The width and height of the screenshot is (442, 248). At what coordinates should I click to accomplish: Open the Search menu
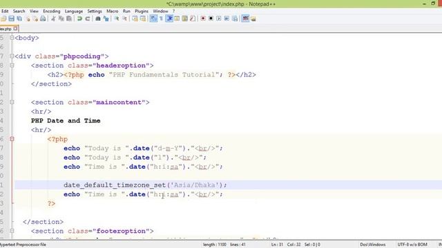point(19,11)
